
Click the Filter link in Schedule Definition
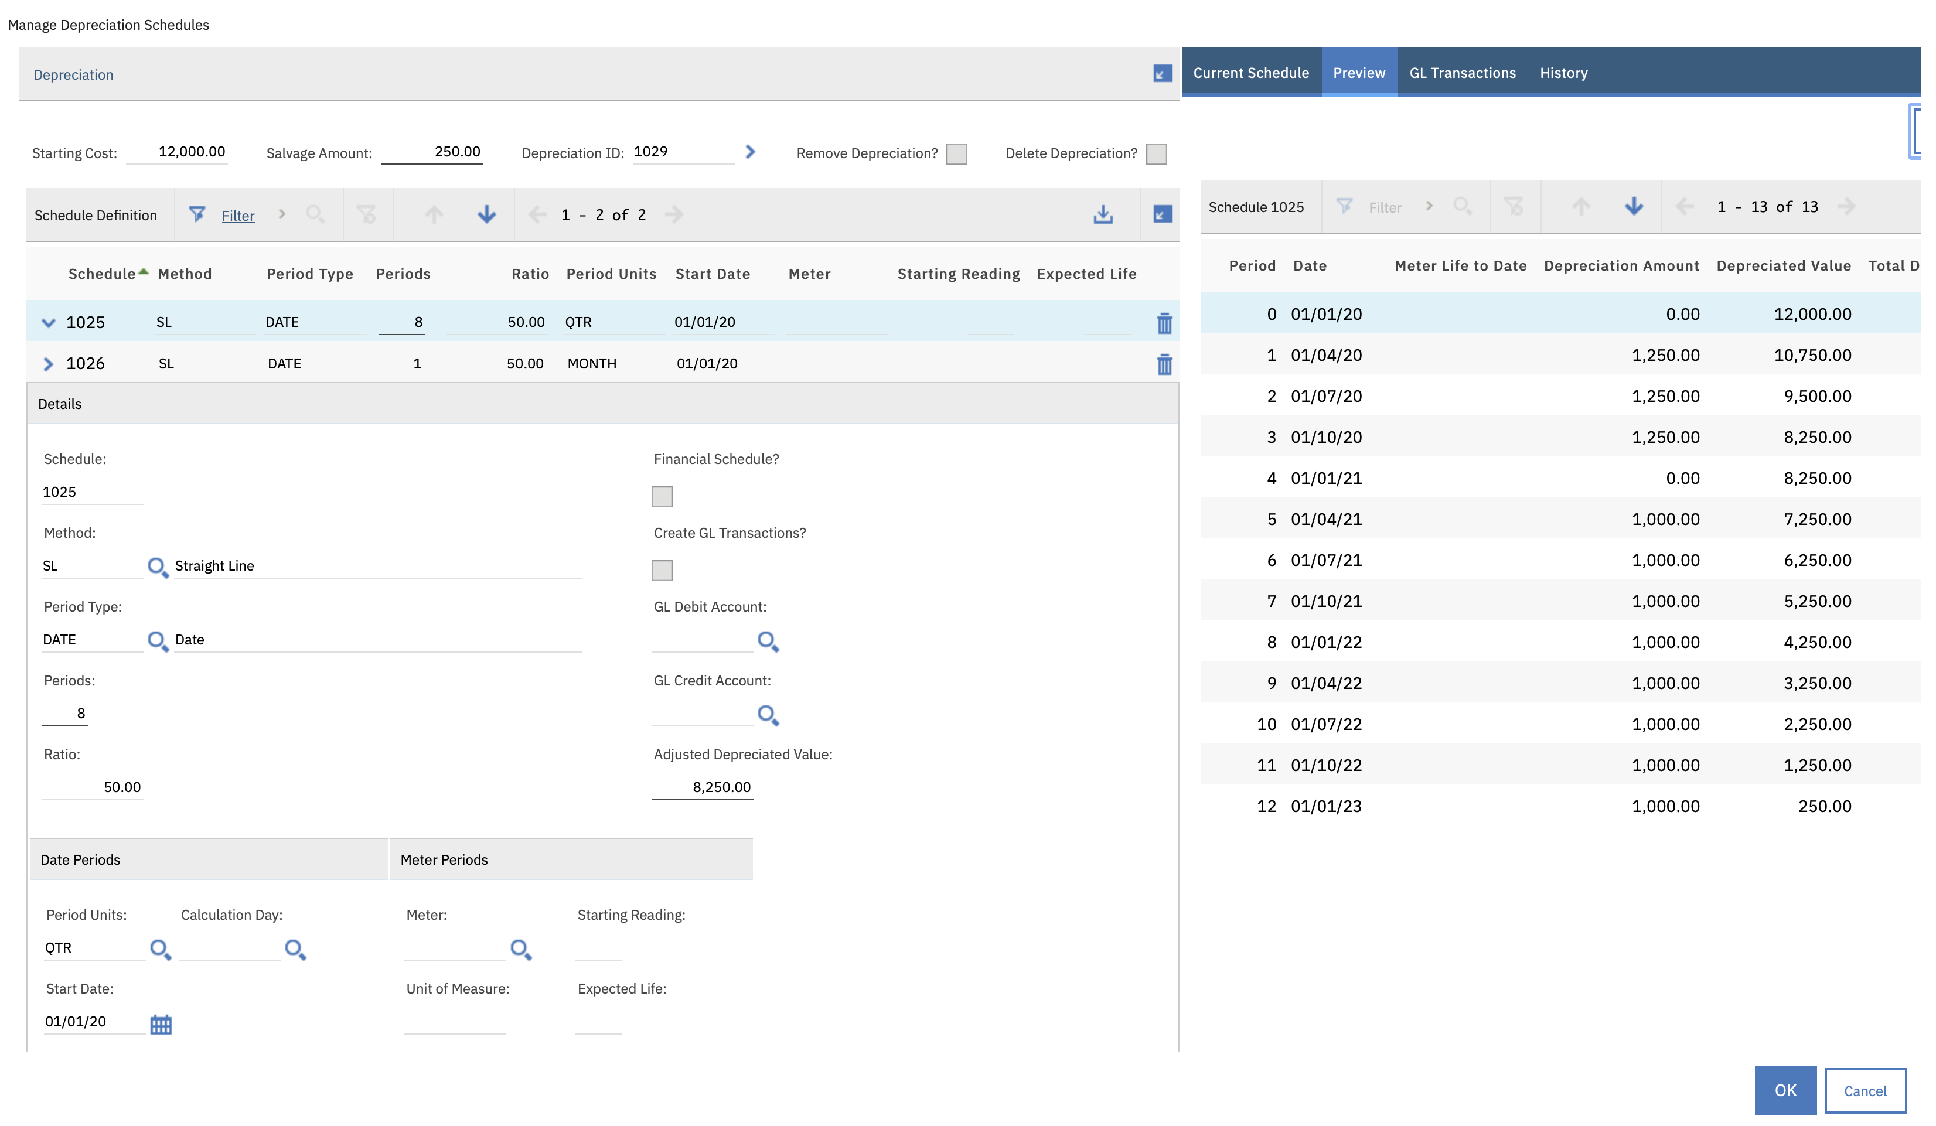238,216
